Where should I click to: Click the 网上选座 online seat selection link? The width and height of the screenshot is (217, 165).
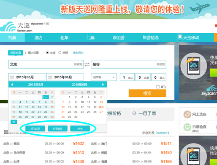tap(199, 114)
